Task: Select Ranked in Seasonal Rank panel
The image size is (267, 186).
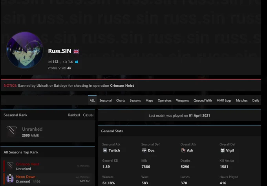Action: pos(74,115)
